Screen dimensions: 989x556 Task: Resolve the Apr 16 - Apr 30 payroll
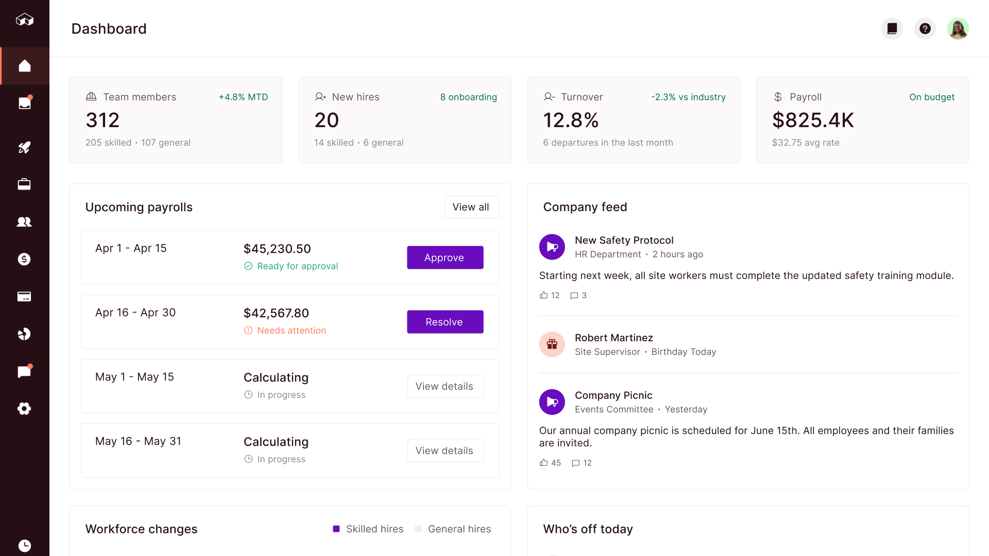445,322
